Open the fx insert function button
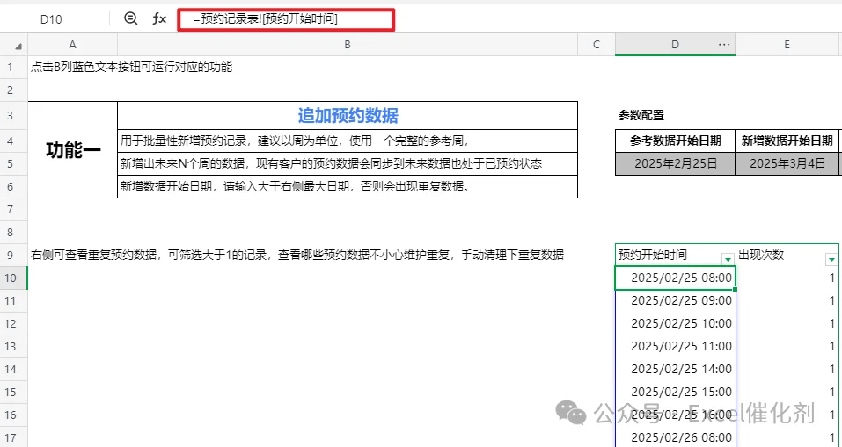The width and height of the screenshot is (842, 447). pyautogui.click(x=159, y=18)
